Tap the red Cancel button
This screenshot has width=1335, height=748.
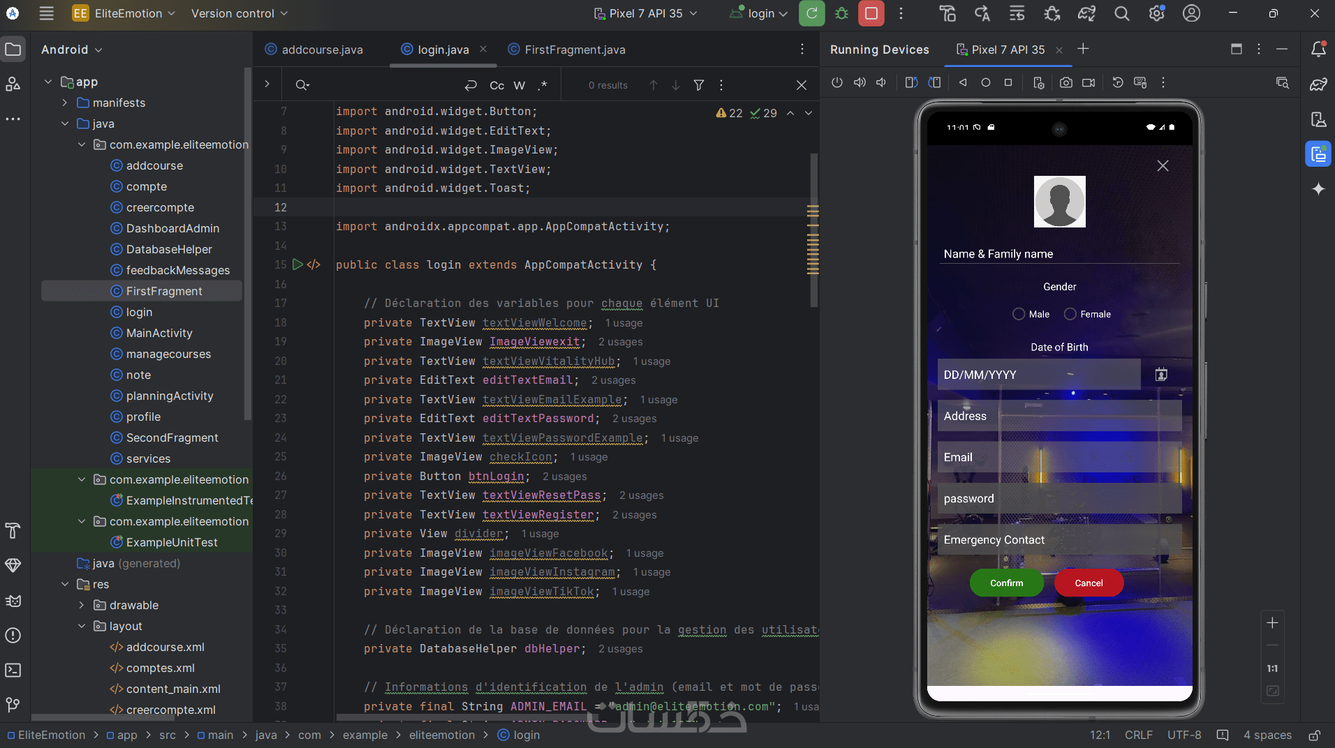[1089, 583]
